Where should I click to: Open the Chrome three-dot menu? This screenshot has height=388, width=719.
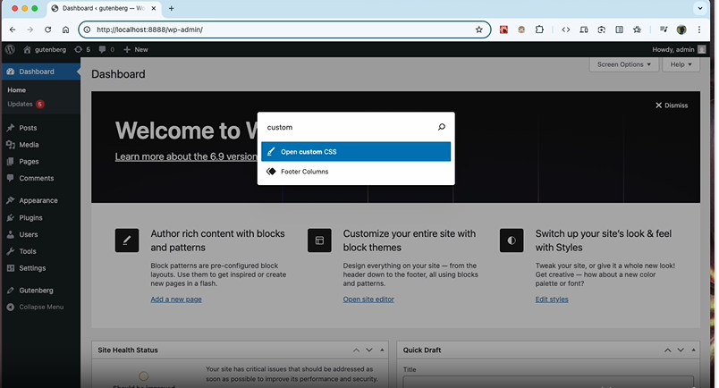pyautogui.click(x=699, y=30)
